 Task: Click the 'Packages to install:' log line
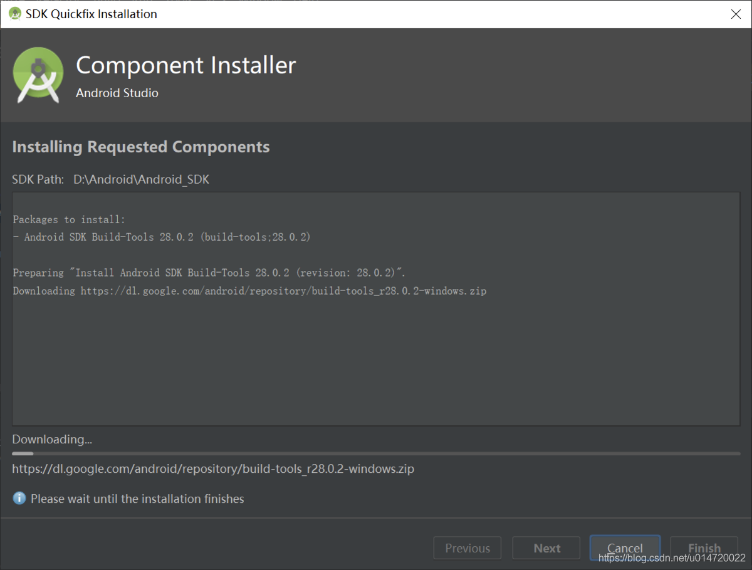click(69, 219)
